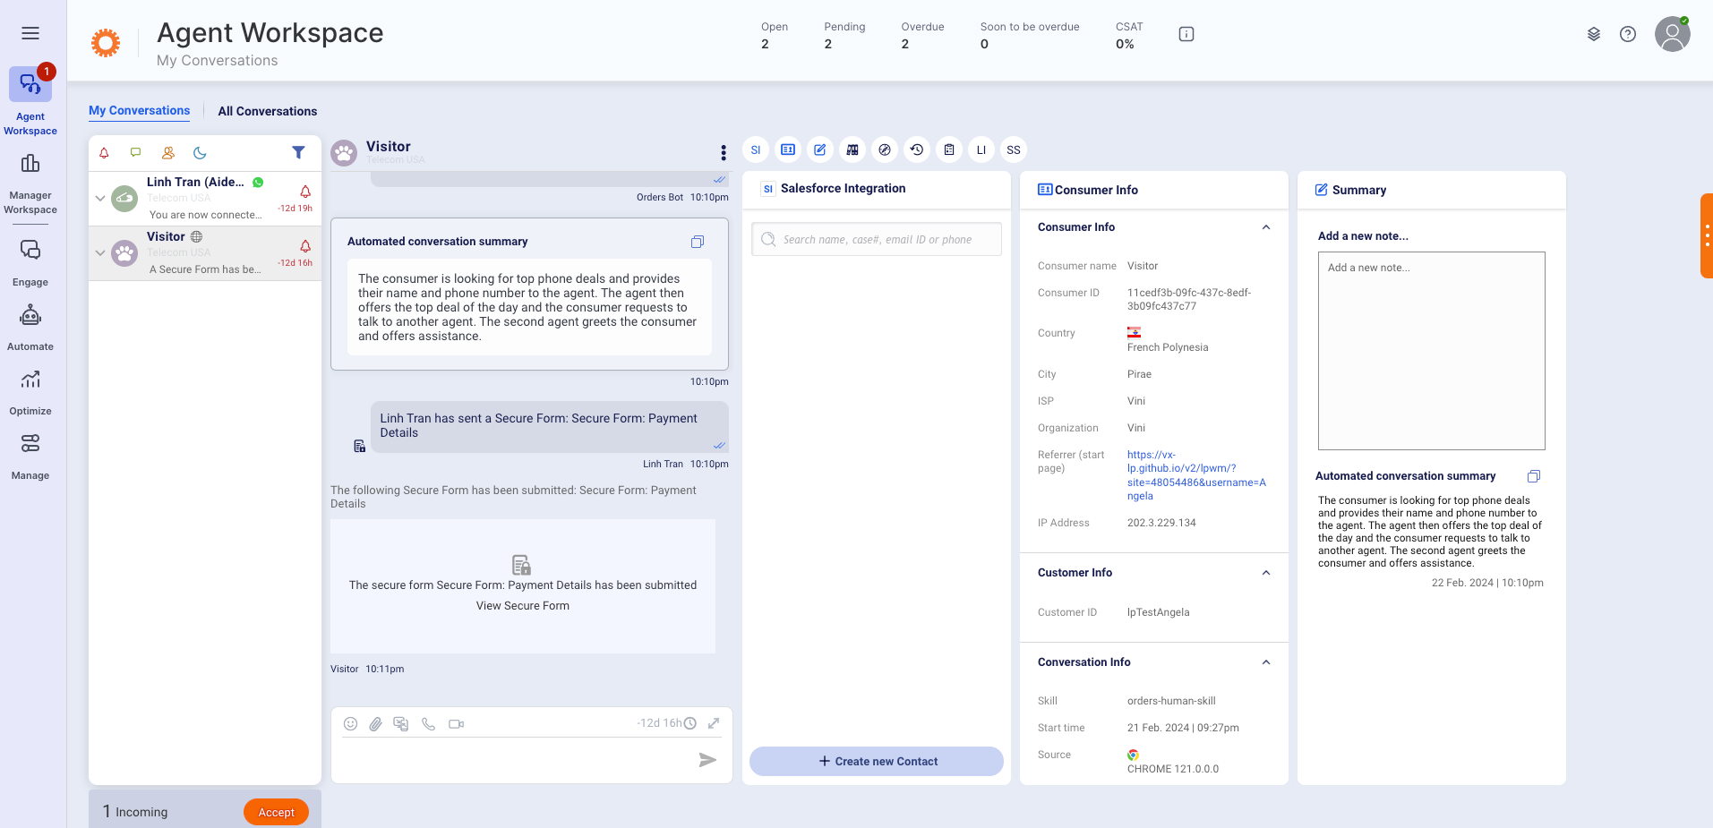Toggle the chat bubble conversation filter
This screenshot has height=828, width=1713.
(x=135, y=153)
